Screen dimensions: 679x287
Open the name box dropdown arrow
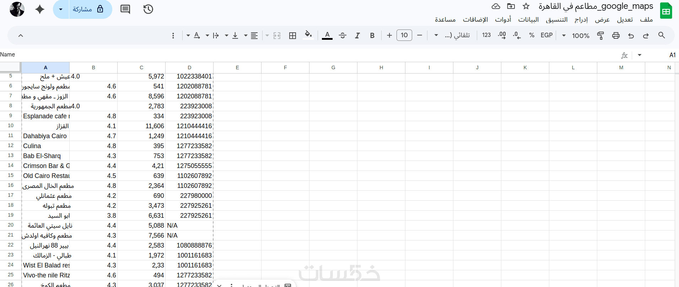click(640, 55)
